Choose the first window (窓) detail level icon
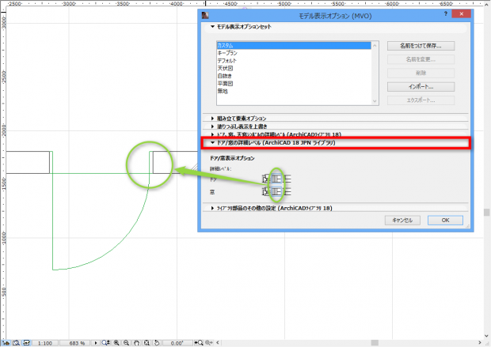Image resolution: width=491 pixels, height=347 pixels. [x=266, y=191]
